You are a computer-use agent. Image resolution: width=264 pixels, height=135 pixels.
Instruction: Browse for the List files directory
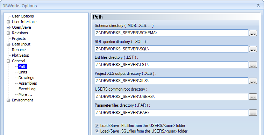click(253, 65)
